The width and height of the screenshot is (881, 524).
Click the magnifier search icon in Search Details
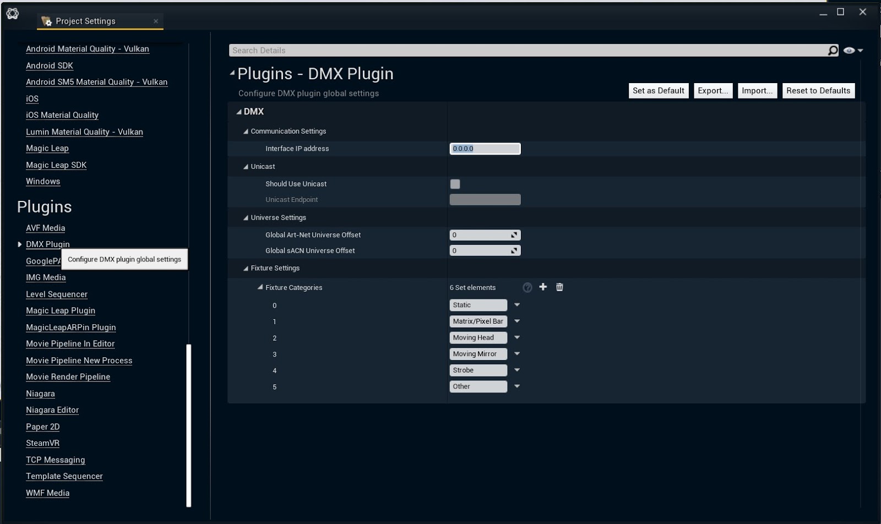coord(833,51)
